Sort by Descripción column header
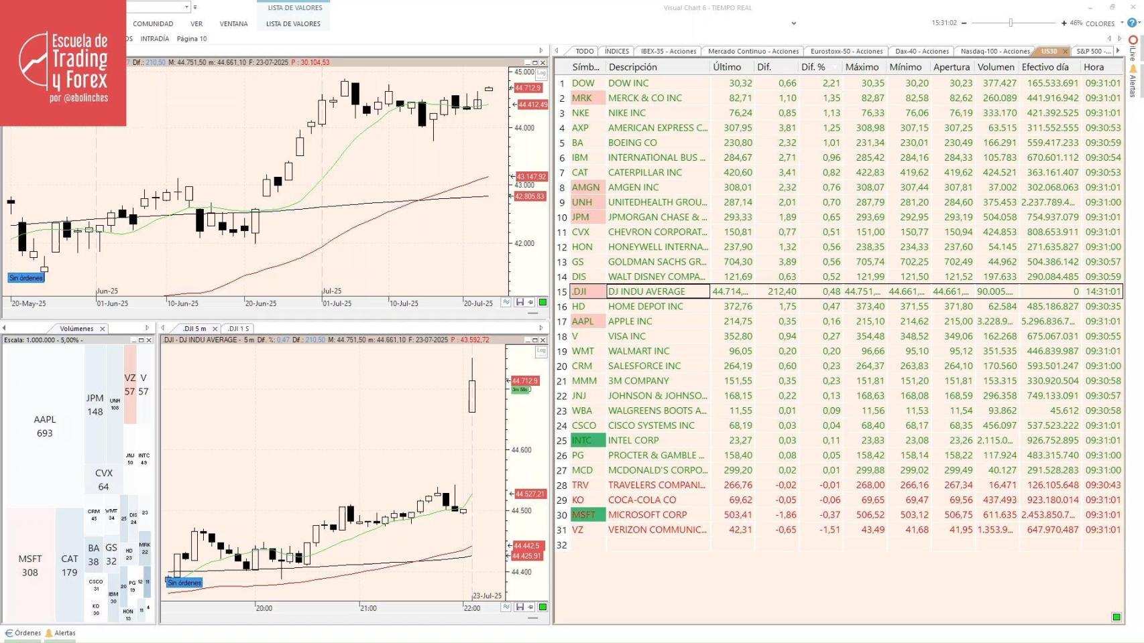The width and height of the screenshot is (1144, 643). [657, 67]
